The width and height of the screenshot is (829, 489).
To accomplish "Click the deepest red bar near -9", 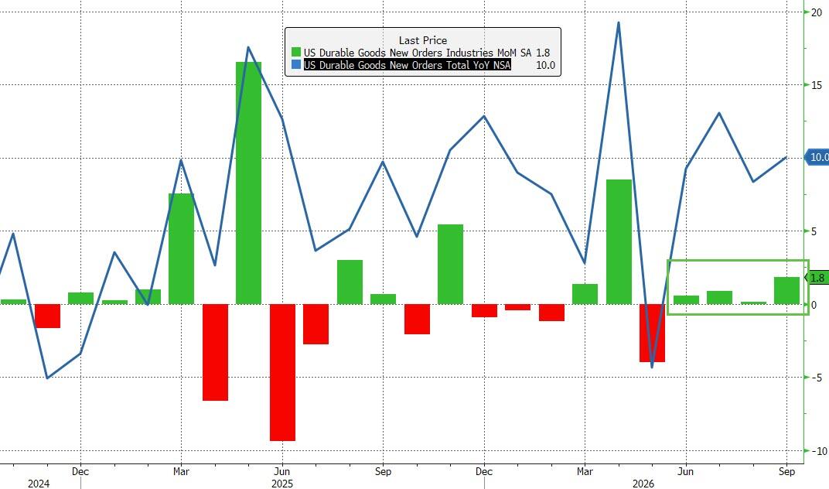I will 282,373.
